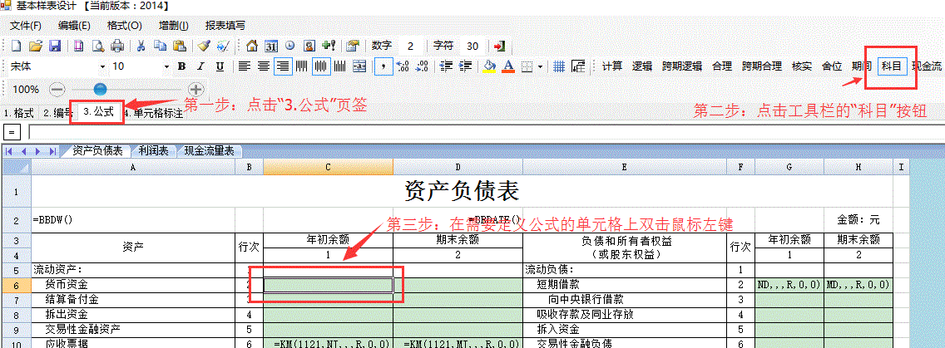Select the 资产负债表 sheet tab
945x348 pixels.
(x=97, y=150)
